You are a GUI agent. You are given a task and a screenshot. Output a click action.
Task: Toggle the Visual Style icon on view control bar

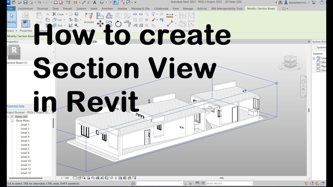(x=79, y=178)
